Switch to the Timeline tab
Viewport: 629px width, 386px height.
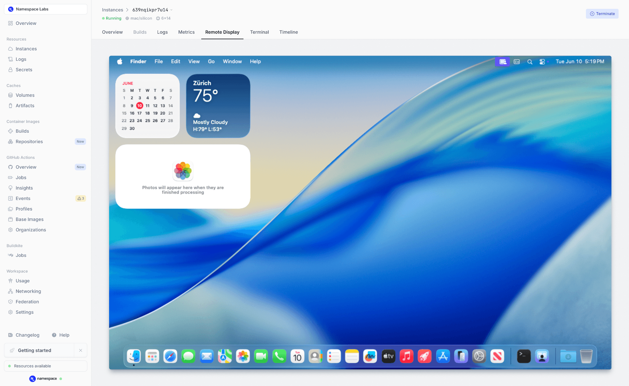click(289, 32)
